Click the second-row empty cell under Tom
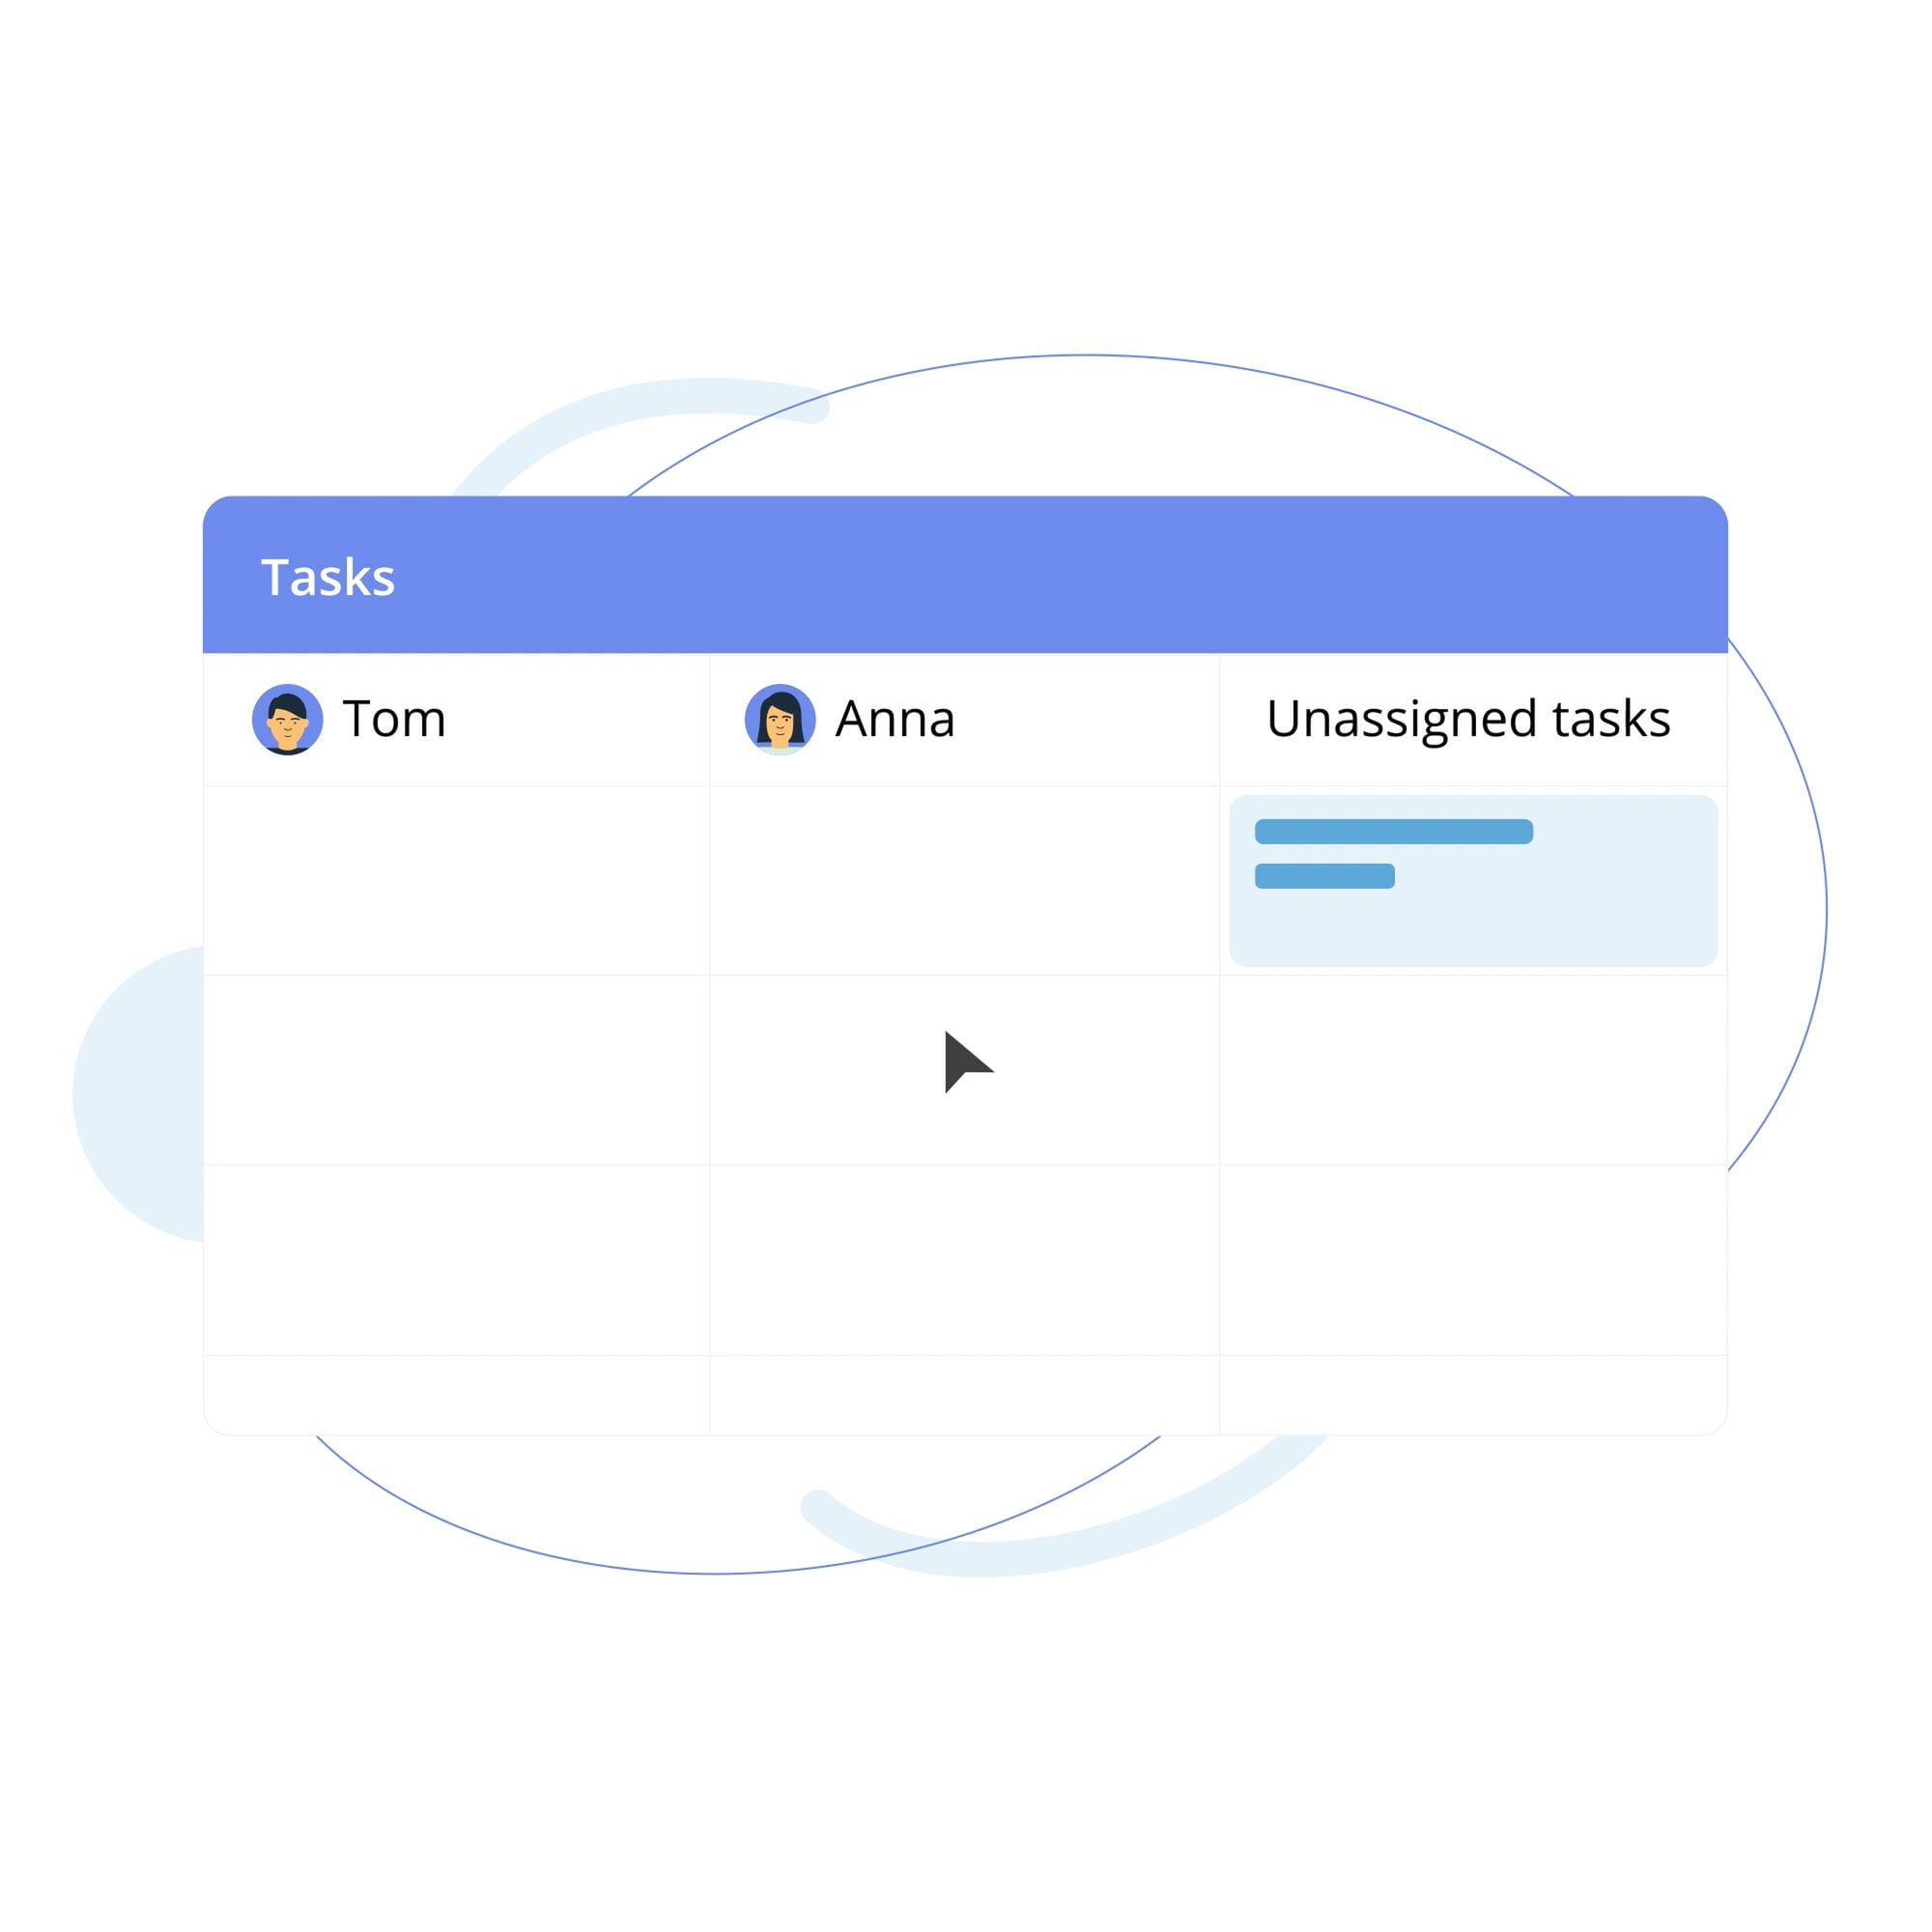Screen dimensions: 1932x1932 456,1069
